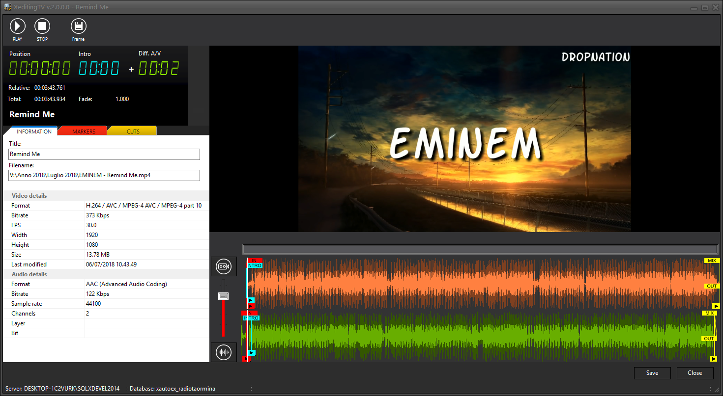Click red IN marker on orange waveform
The height and width of the screenshot is (396, 723).
coord(255,261)
